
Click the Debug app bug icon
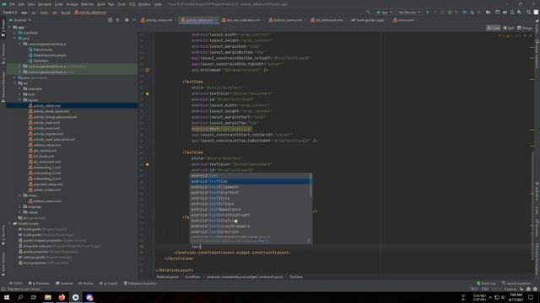point(450,13)
